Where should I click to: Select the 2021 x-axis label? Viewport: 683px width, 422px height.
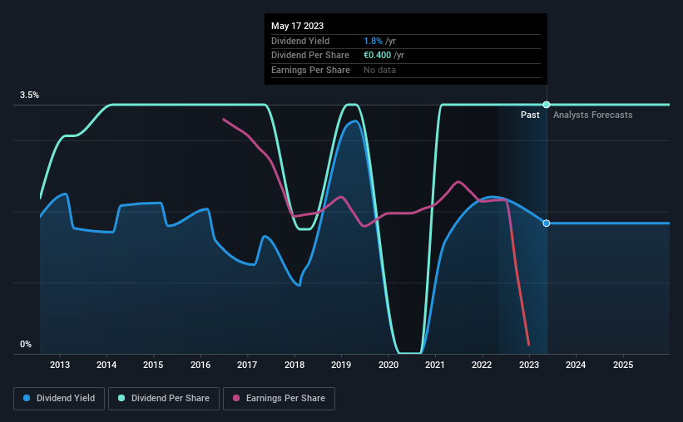(x=435, y=365)
